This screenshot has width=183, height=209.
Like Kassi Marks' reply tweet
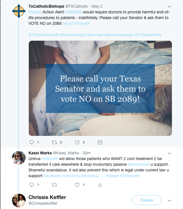(x=77, y=185)
